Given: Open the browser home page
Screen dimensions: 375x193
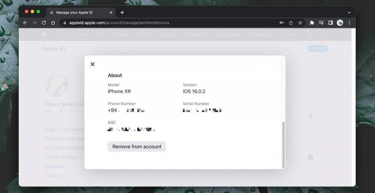Looking at the screenshot, I should pos(53,23).
